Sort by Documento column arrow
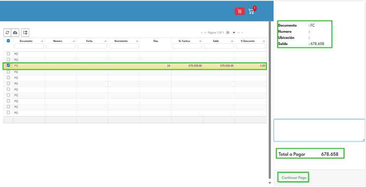Viewport: 366px width, 187px height. click(42, 41)
